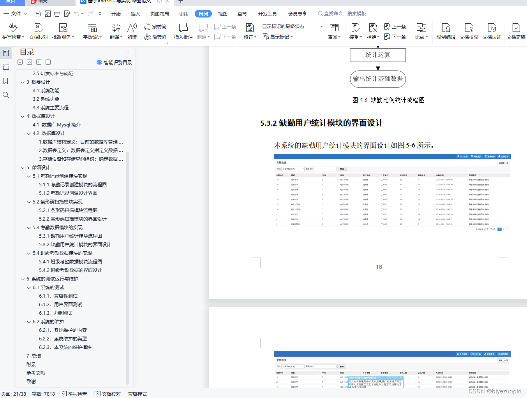
Task: Toggle document proofreading in status bar
Action: (108, 394)
